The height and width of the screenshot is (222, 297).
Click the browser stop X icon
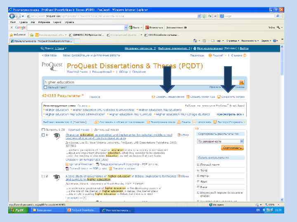tap(215, 16)
